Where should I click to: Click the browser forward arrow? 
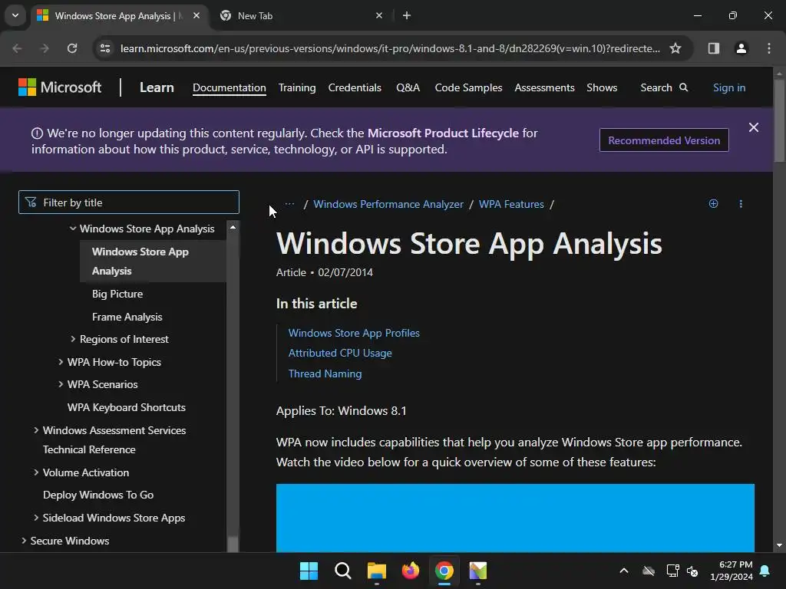pos(45,48)
